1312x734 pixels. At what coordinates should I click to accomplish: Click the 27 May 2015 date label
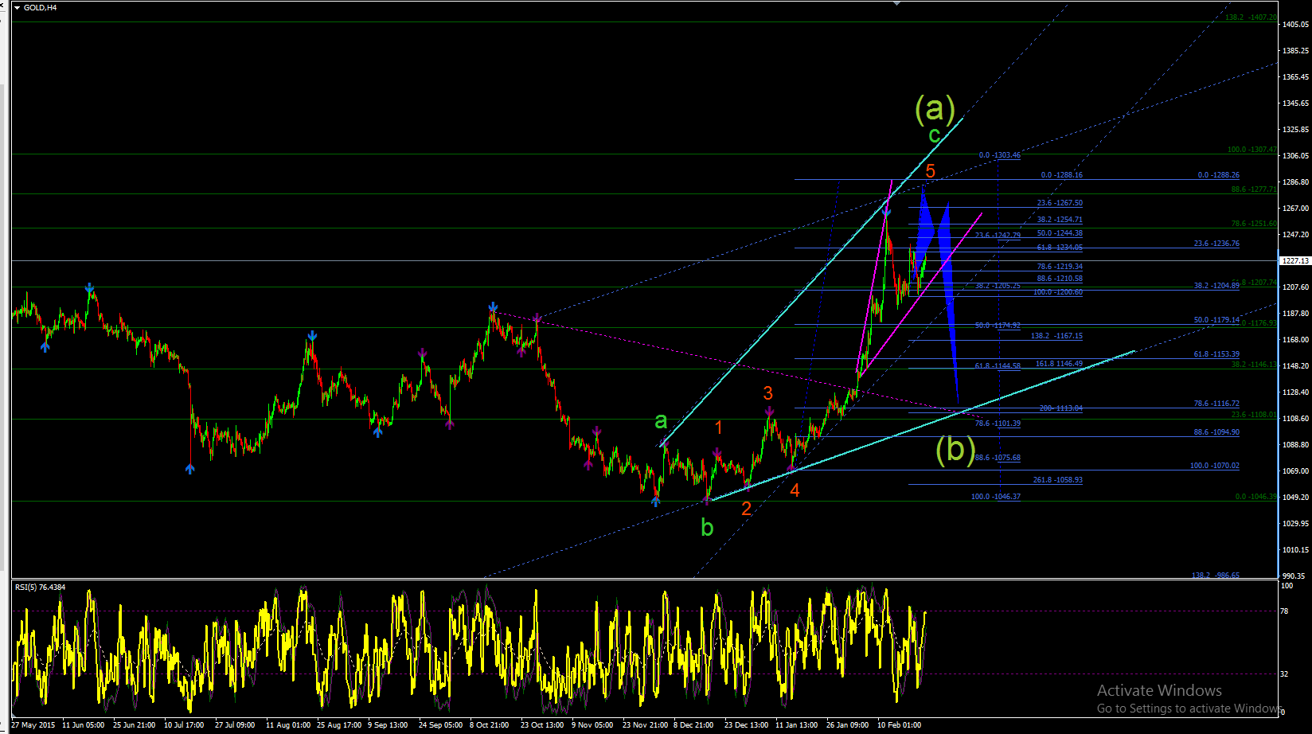coord(33,725)
